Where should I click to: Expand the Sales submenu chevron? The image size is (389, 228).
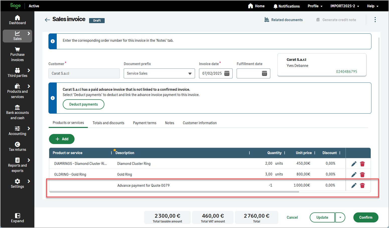tap(29, 33)
